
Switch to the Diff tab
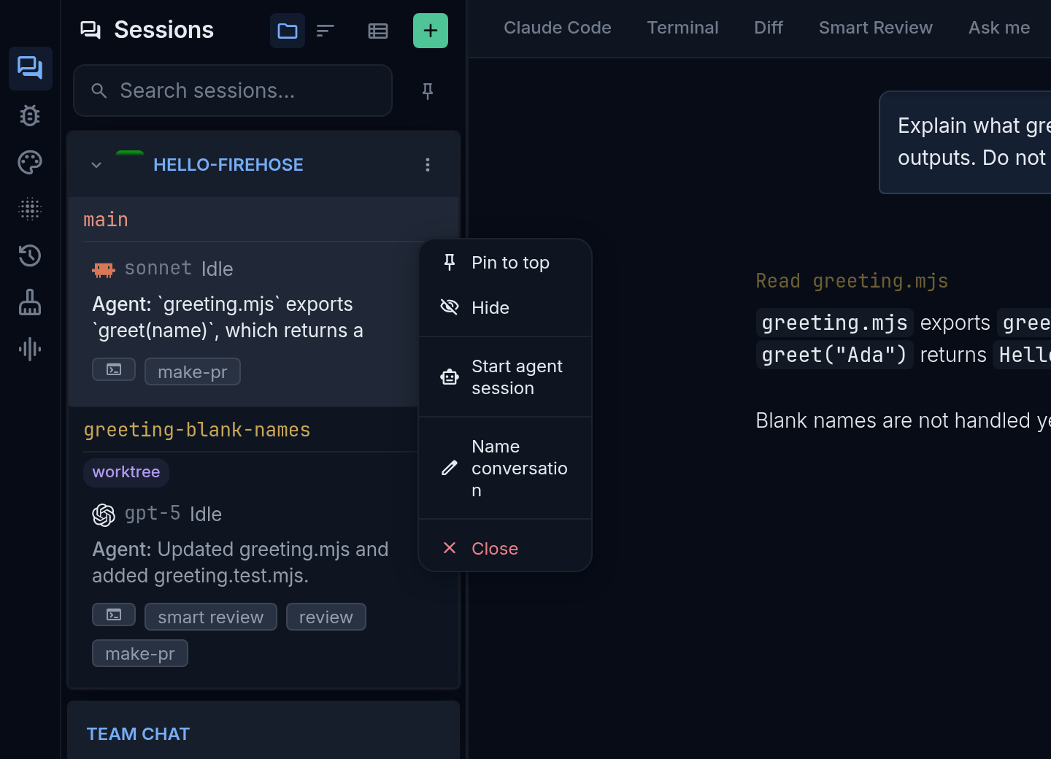[x=769, y=28]
